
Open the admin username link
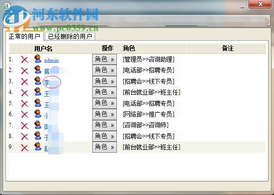tap(52, 61)
